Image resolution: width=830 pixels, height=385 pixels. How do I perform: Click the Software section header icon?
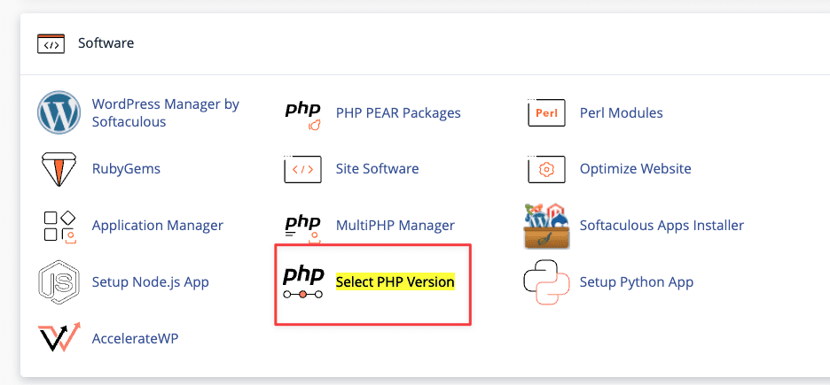(51, 42)
